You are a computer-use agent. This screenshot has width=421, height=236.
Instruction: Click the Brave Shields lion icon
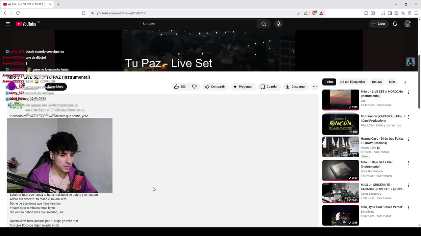[x=314, y=13]
